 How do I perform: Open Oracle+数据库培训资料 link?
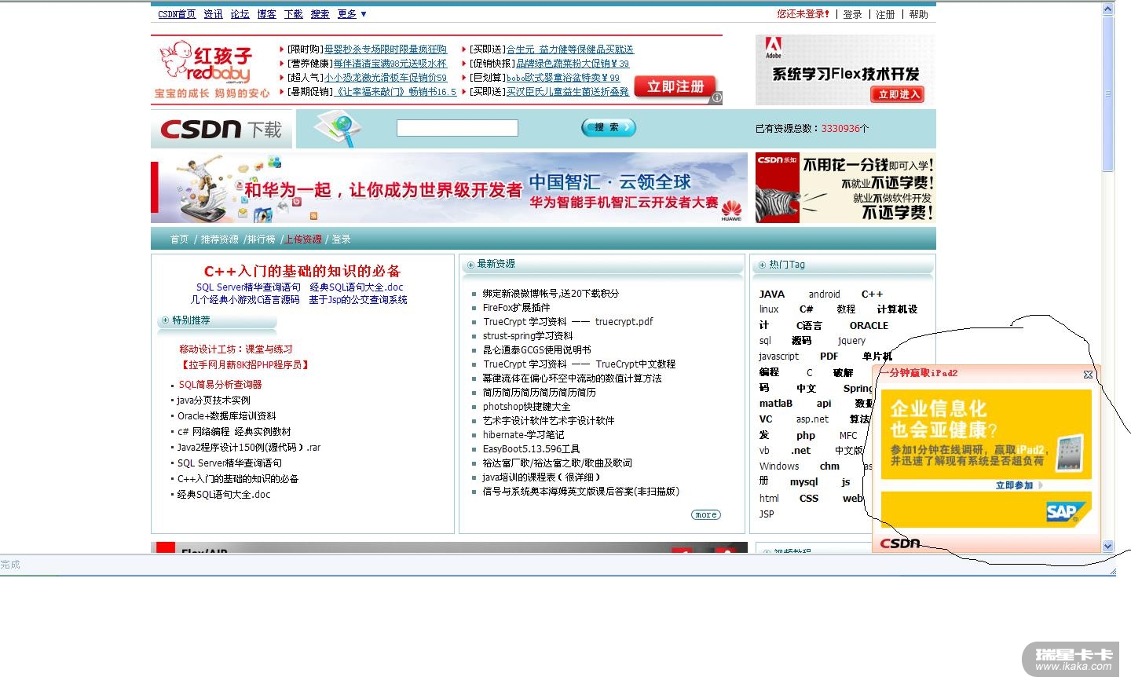[227, 416]
